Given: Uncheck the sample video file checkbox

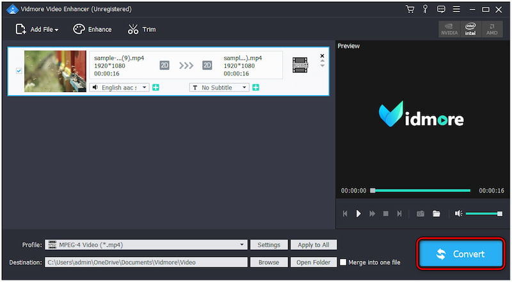Looking at the screenshot, I should tap(19, 71).
